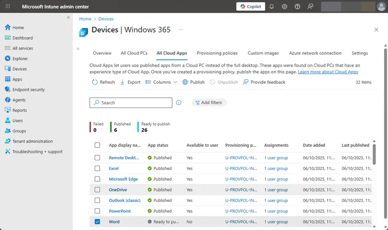Check the PowerPoint row checkbox
This screenshot has height=230, width=388.
[97, 211]
